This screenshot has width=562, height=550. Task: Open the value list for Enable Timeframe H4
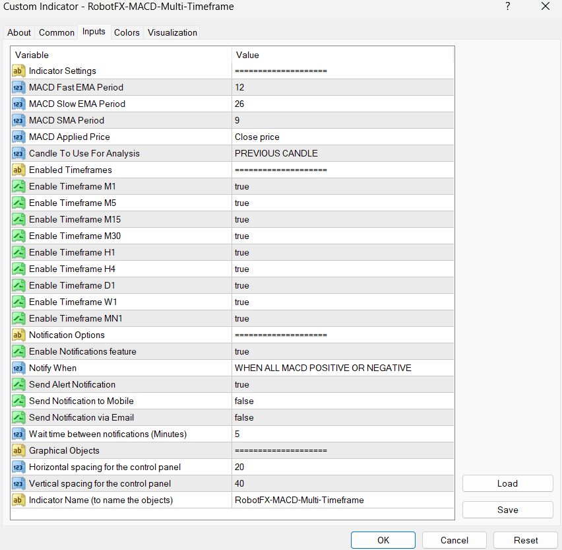pos(342,269)
